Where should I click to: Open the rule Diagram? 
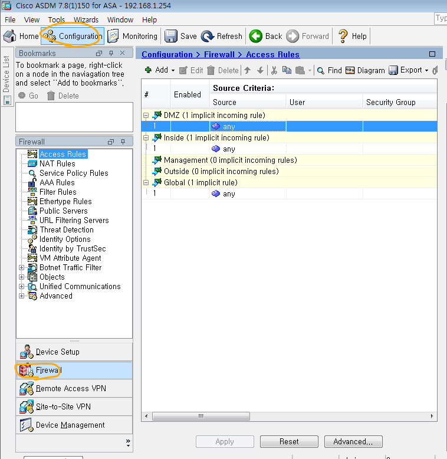[365, 70]
